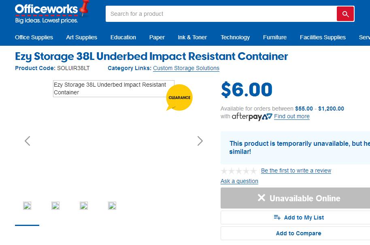Select the third product thumbnail
This screenshot has width=370, height=245.
tap(84, 206)
